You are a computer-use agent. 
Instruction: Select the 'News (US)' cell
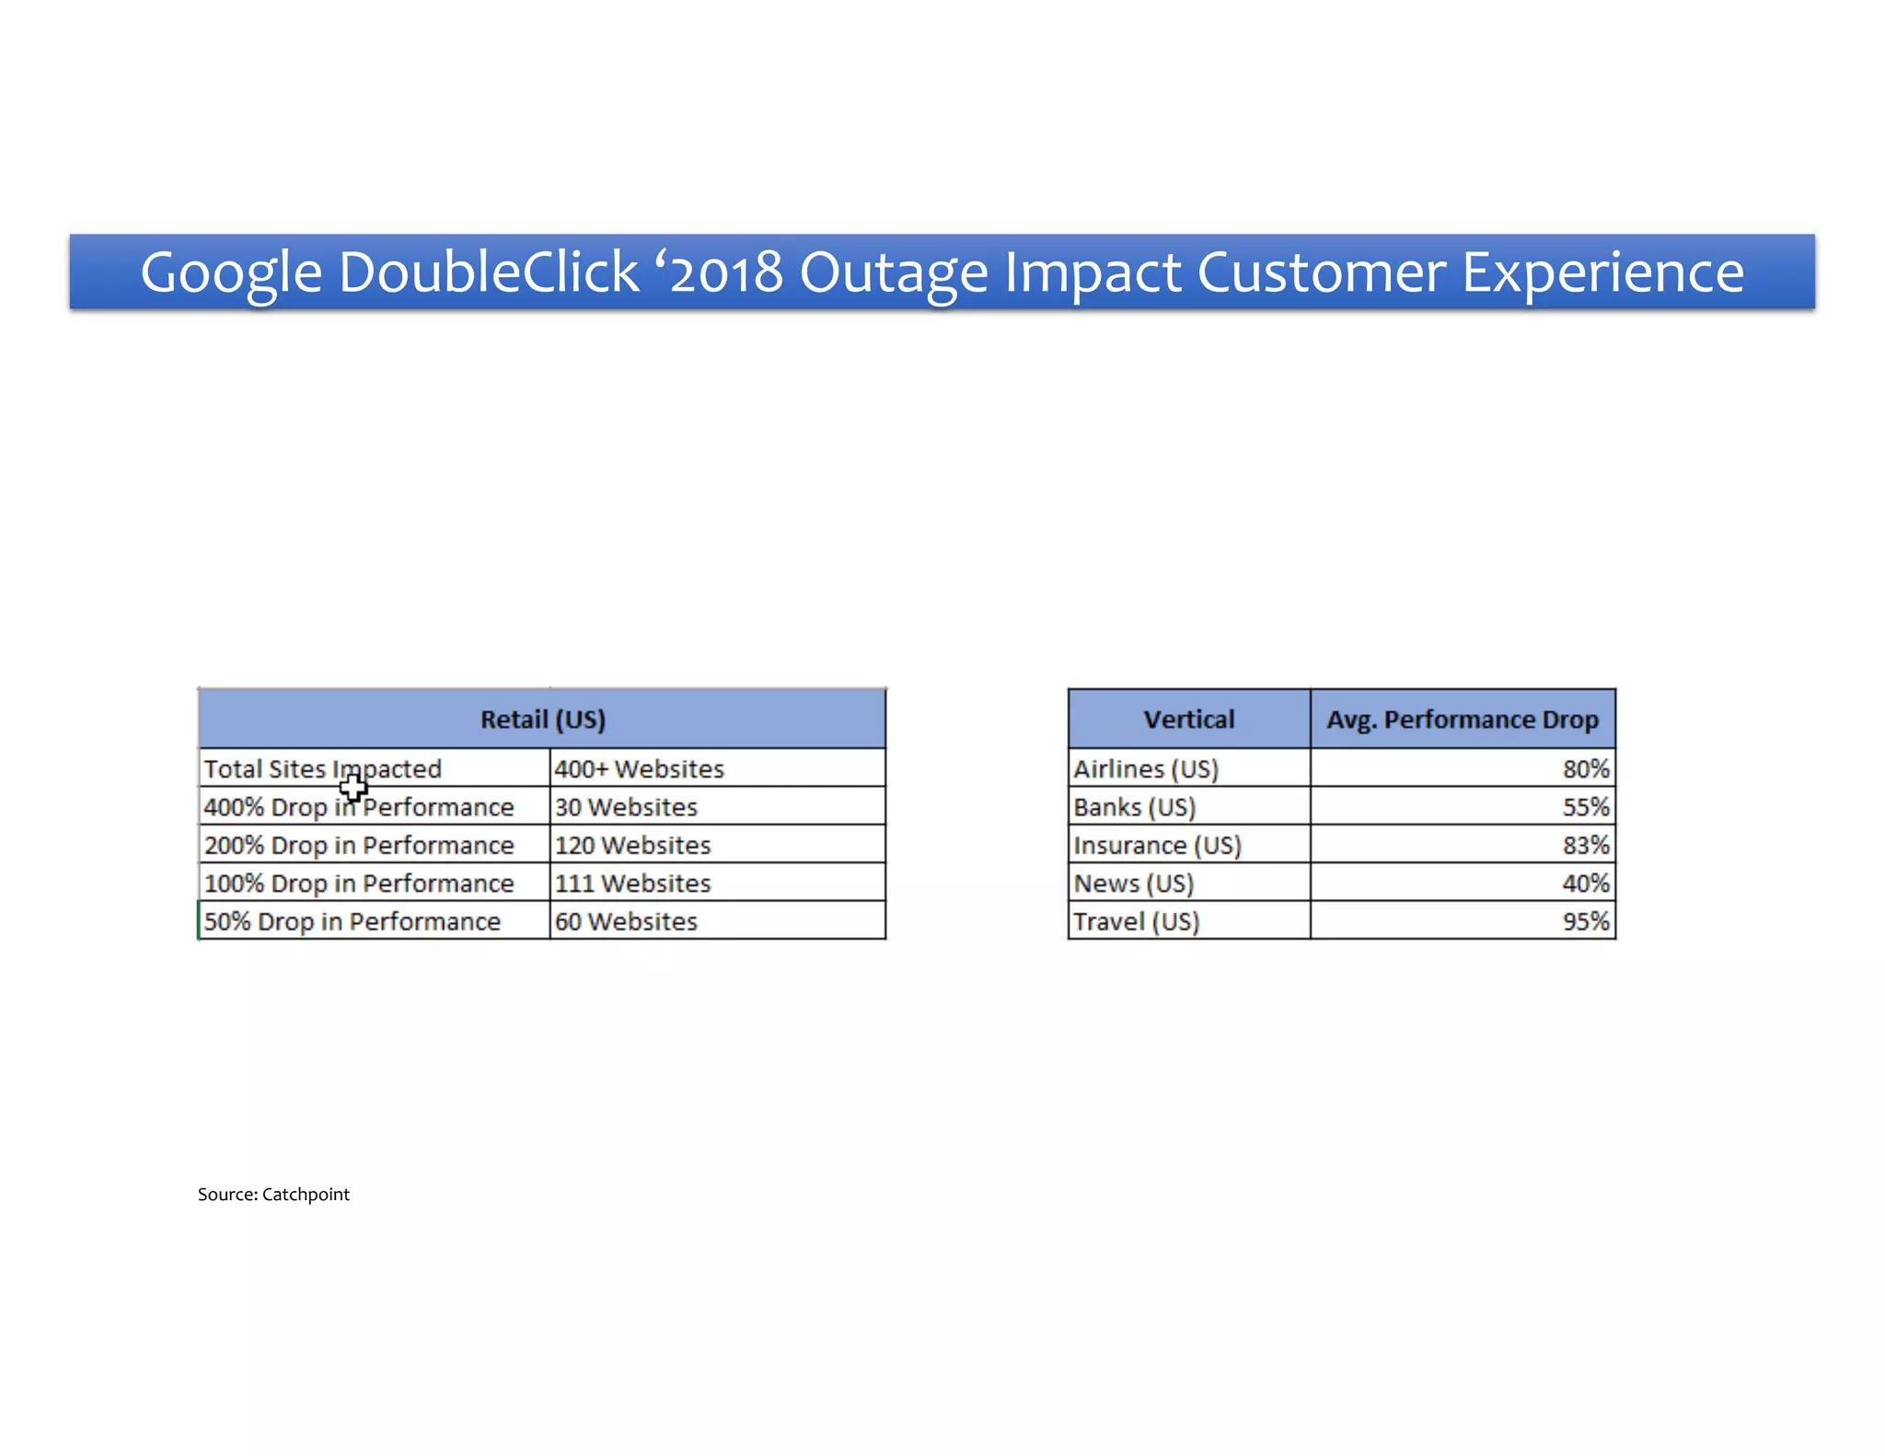(1189, 883)
